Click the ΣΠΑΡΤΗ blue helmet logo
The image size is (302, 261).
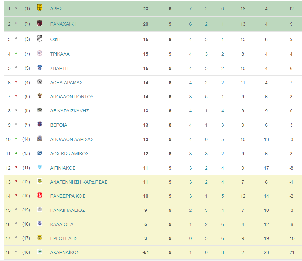click(x=40, y=67)
